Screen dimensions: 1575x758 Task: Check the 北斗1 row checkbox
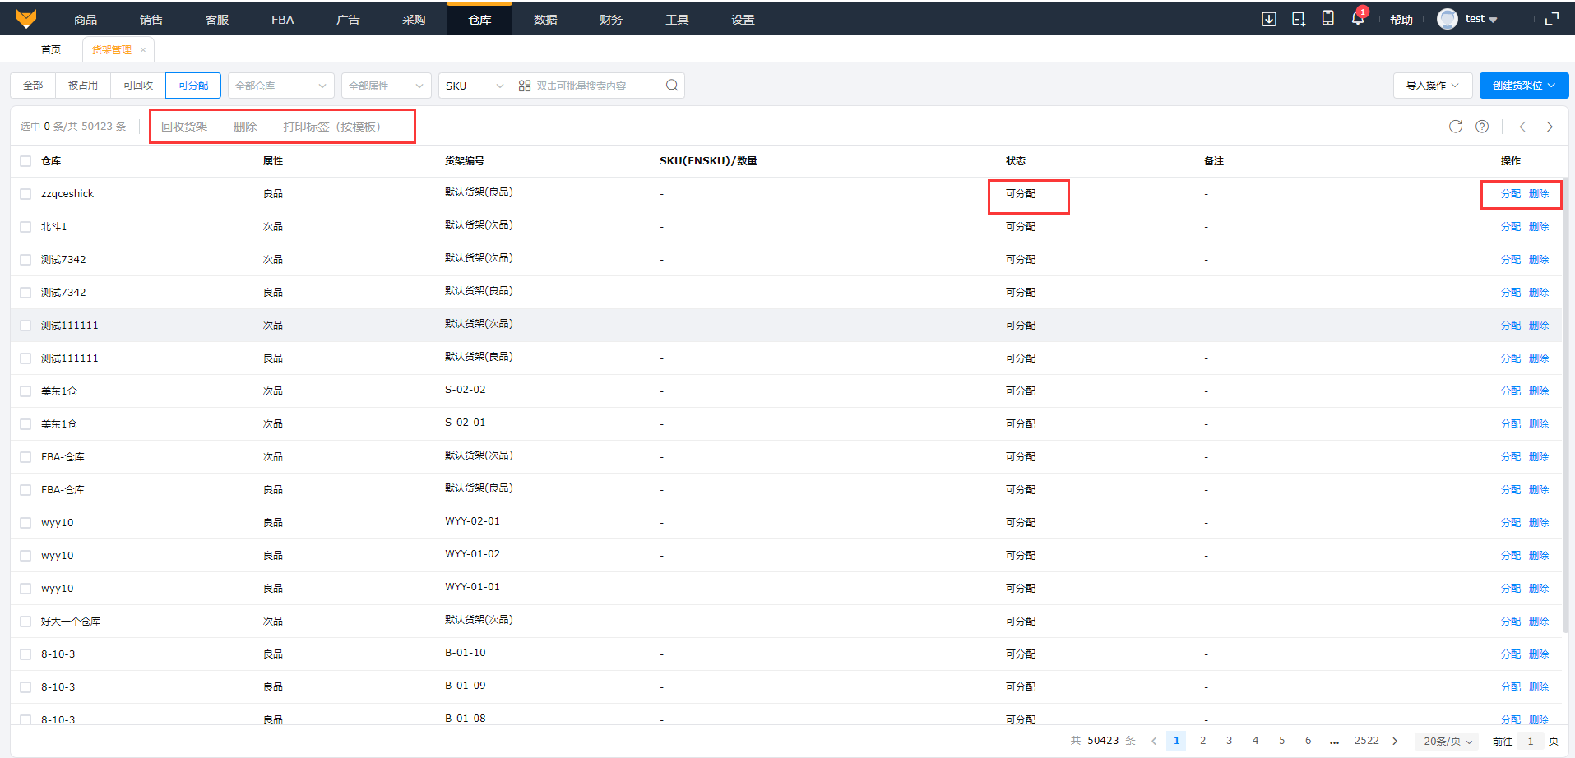[25, 227]
